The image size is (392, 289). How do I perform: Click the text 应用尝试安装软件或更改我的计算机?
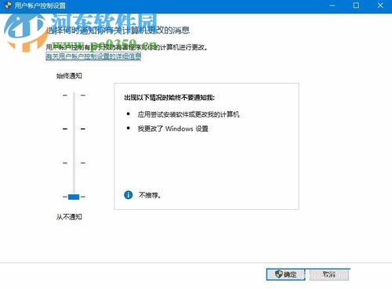(188, 114)
